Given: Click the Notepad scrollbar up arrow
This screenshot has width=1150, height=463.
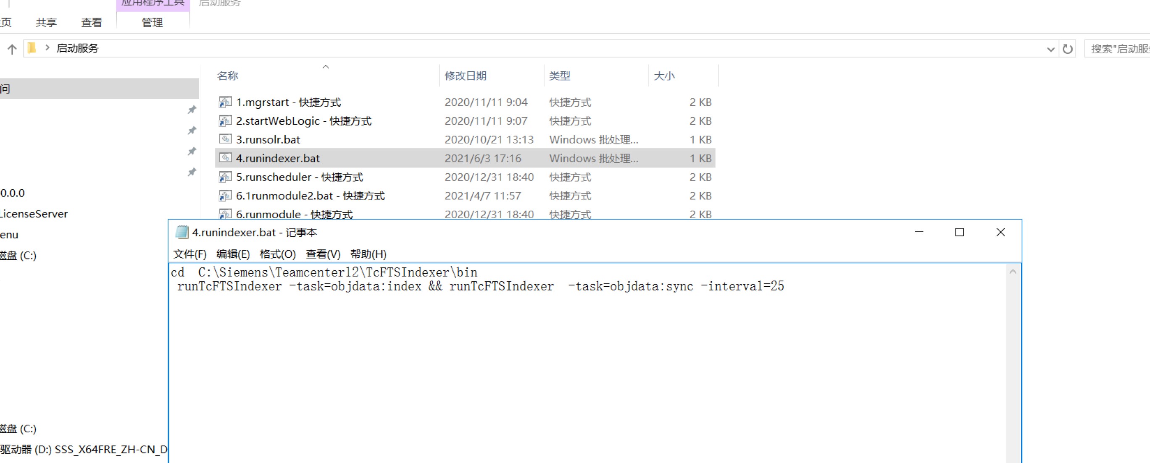Looking at the screenshot, I should click(1013, 271).
